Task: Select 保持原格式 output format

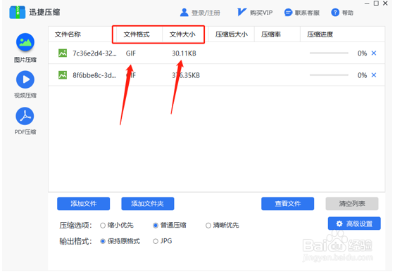Action: (x=103, y=241)
